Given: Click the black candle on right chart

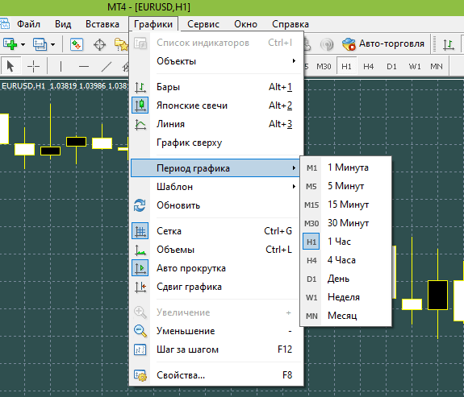Looking at the screenshot, I should point(437,295).
